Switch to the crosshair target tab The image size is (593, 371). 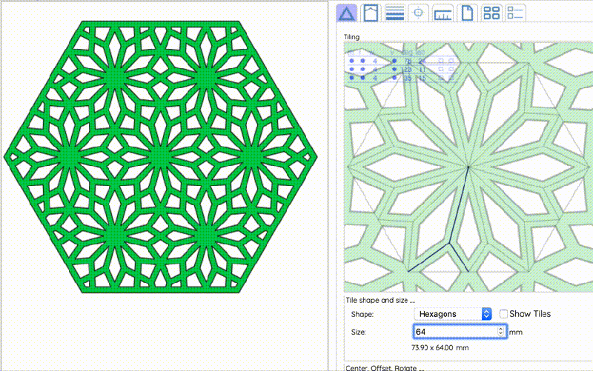pyautogui.click(x=418, y=13)
